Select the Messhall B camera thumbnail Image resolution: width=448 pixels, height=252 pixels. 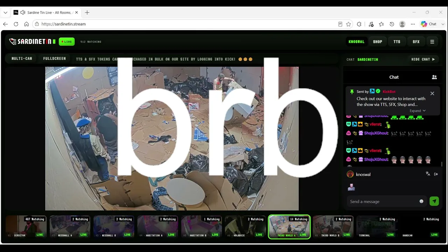(x=114, y=227)
